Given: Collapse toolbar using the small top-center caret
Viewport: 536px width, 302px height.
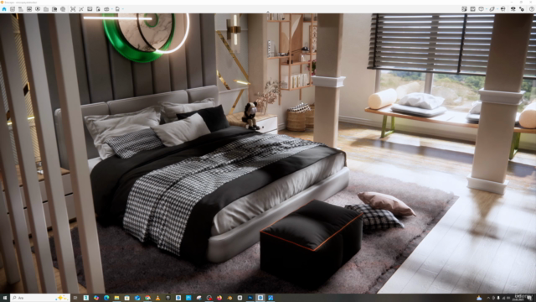Looking at the screenshot, I should point(268,12).
